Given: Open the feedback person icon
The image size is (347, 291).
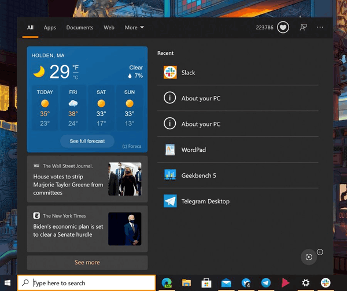Looking at the screenshot, I should point(303,27).
